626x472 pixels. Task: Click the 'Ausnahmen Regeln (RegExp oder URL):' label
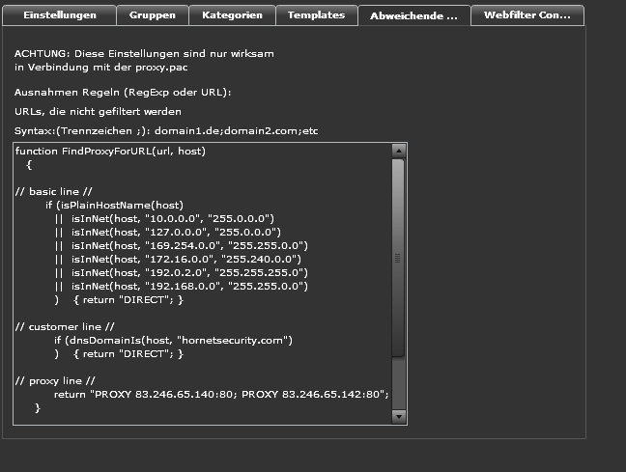click(x=123, y=92)
